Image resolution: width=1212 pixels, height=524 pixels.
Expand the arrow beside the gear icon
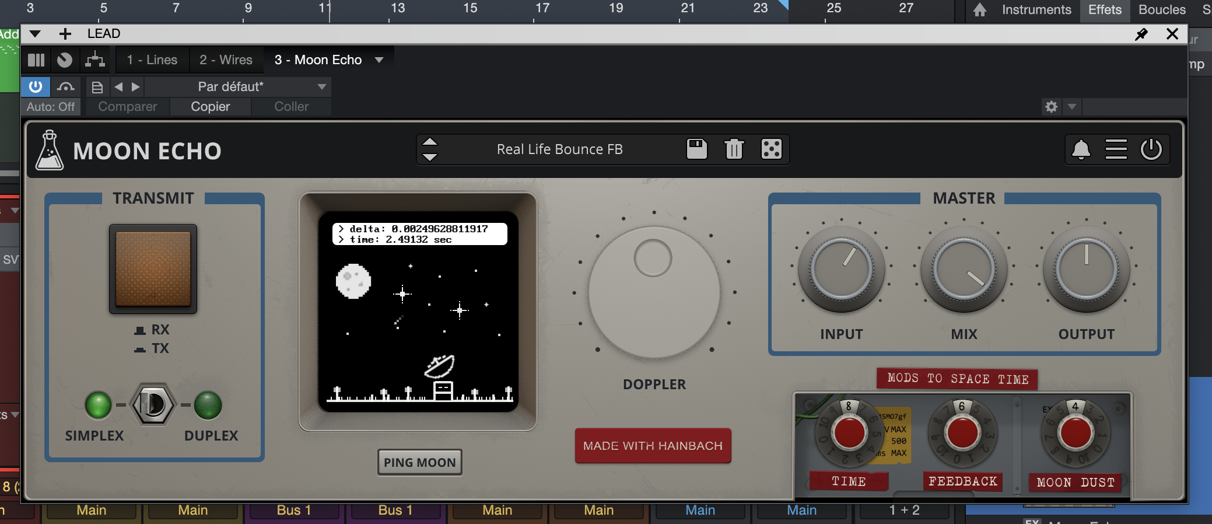1072,107
